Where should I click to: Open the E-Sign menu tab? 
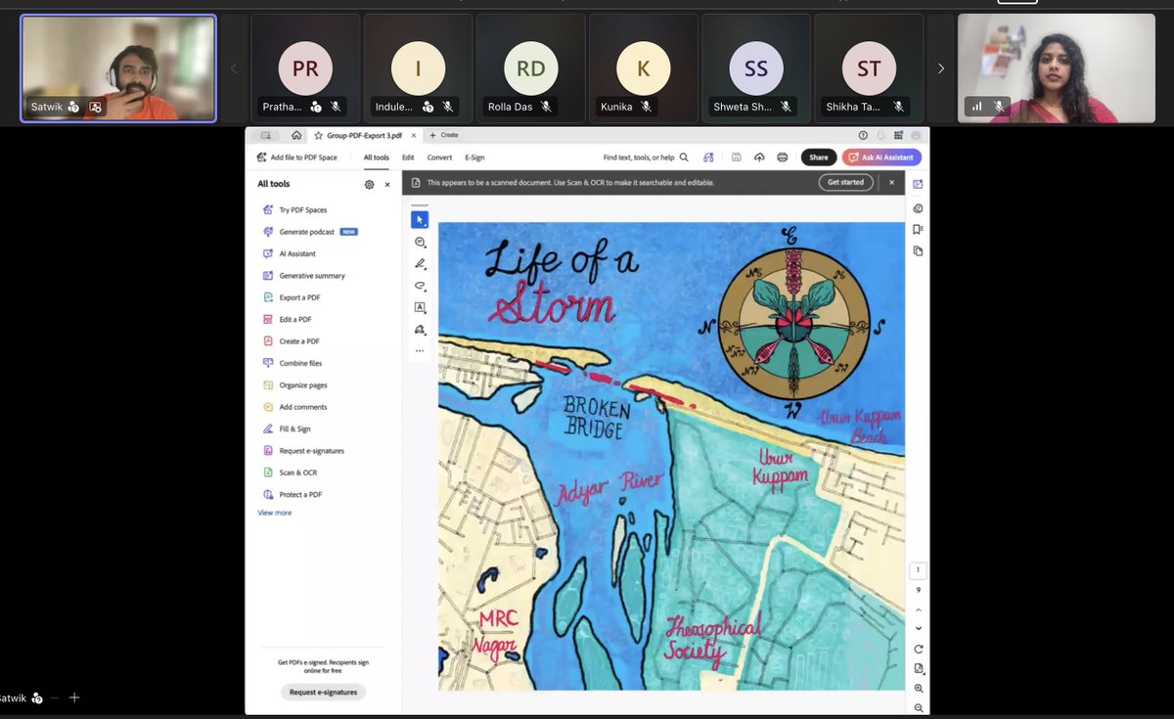click(x=474, y=157)
